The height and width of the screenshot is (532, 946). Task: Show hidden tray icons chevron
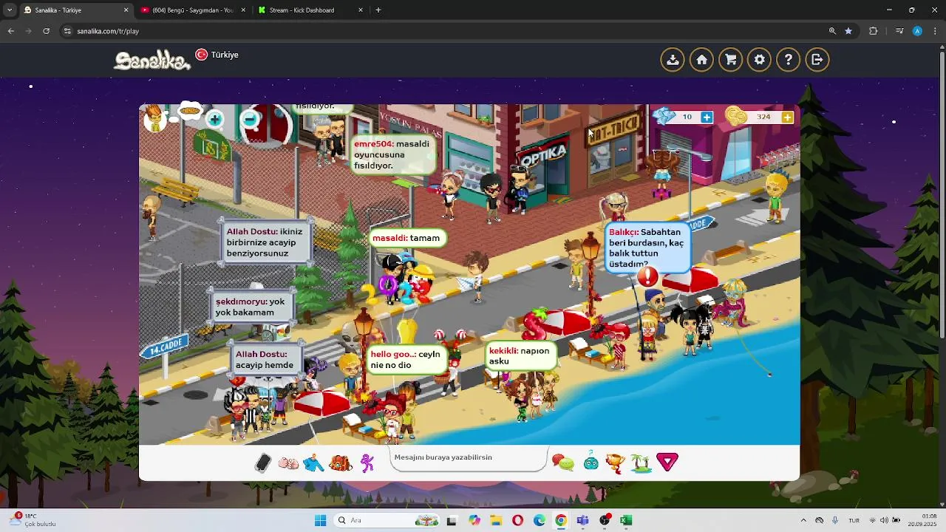803,520
